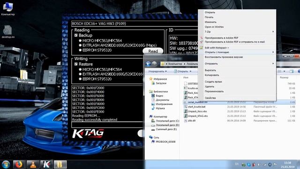Screen dimensions: 300x169
Task: Expand the Упорядочить toolbar dropdown
Action: pyautogui.click(x=157, y=71)
